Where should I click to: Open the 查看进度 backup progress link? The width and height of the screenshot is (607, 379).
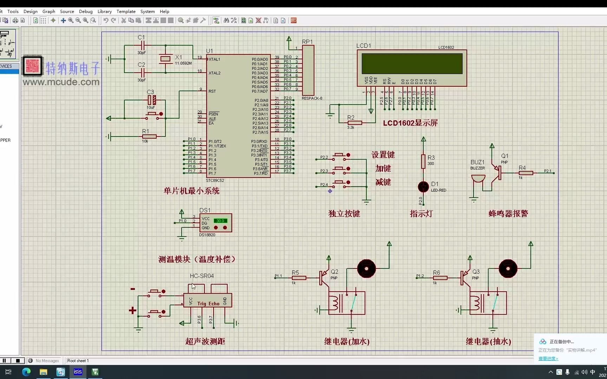(548, 358)
